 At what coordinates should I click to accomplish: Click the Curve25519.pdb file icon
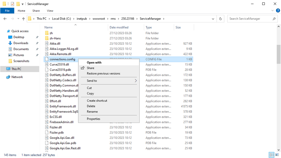(47, 70)
